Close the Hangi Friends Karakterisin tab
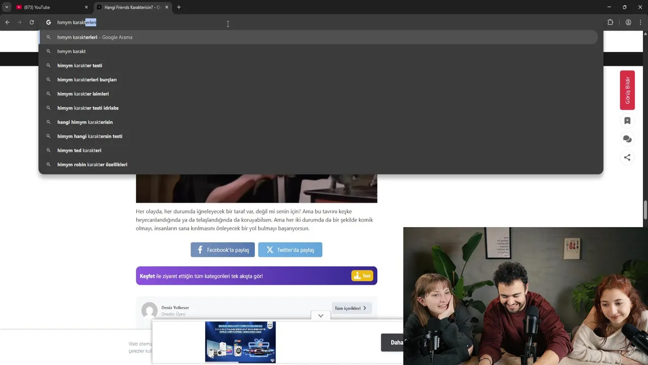This screenshot has height=365, width=648. point(167,7)
